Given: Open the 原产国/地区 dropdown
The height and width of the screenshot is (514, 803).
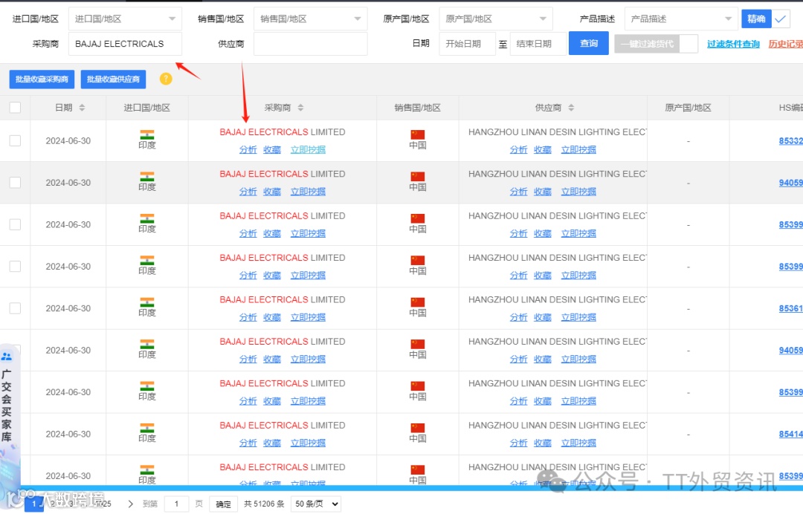Looking at the screenshot, I should point(496,19).
